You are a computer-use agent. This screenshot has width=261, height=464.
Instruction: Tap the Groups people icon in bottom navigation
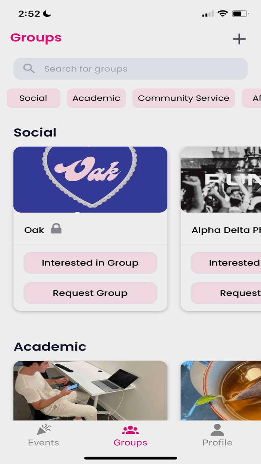[130, 430]
